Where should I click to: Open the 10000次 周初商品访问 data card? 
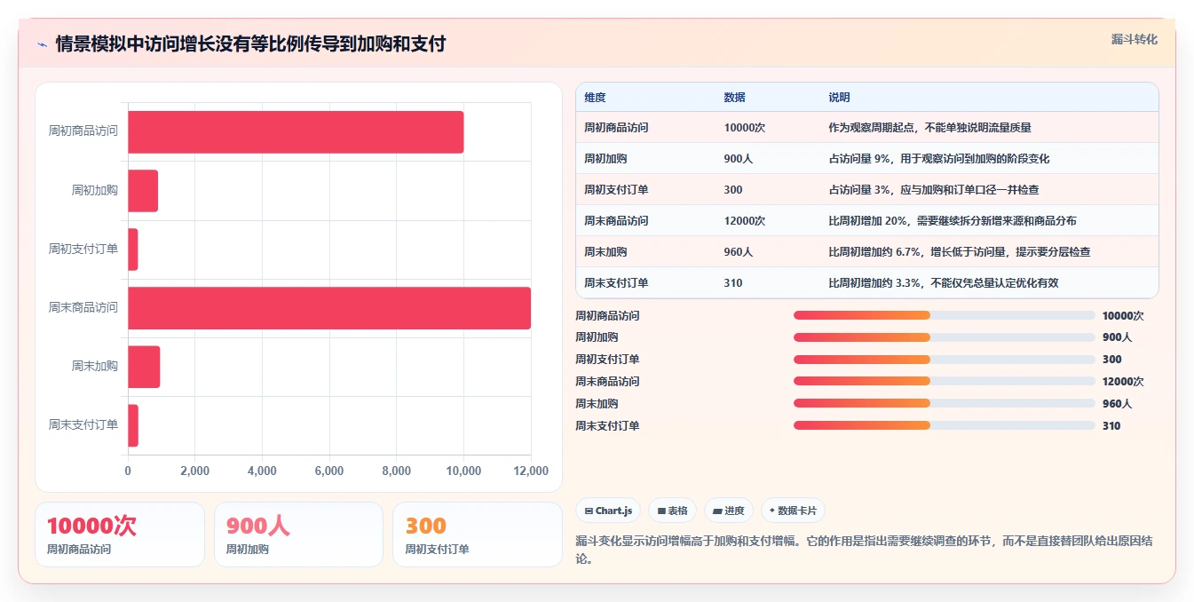coord(120,535)
